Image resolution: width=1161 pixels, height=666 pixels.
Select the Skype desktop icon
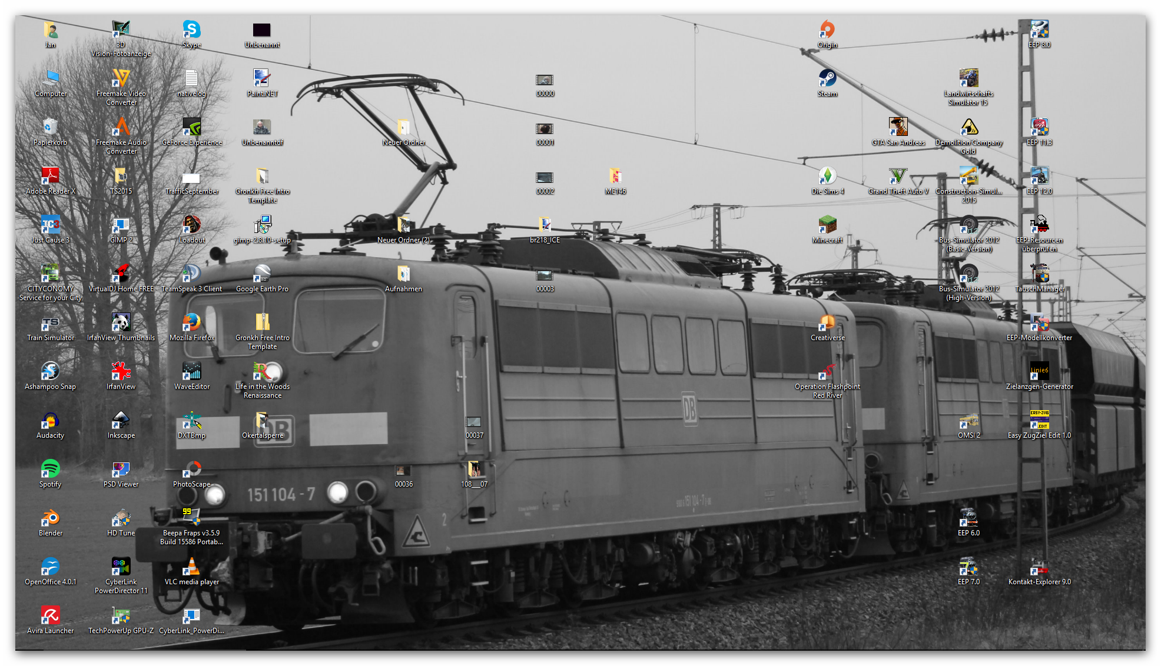pyautogui.click(x=191, y=29)
